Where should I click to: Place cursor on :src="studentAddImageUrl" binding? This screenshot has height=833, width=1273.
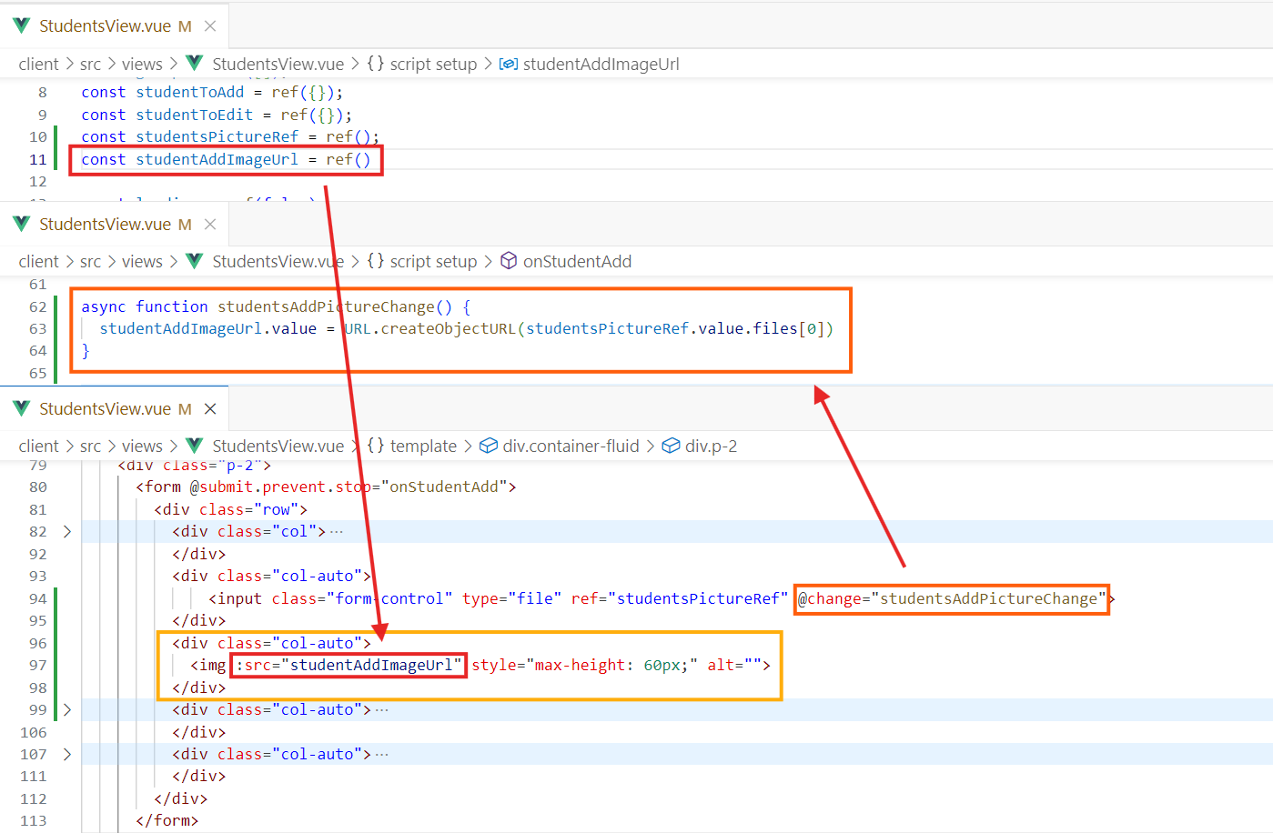pos(349,665)
